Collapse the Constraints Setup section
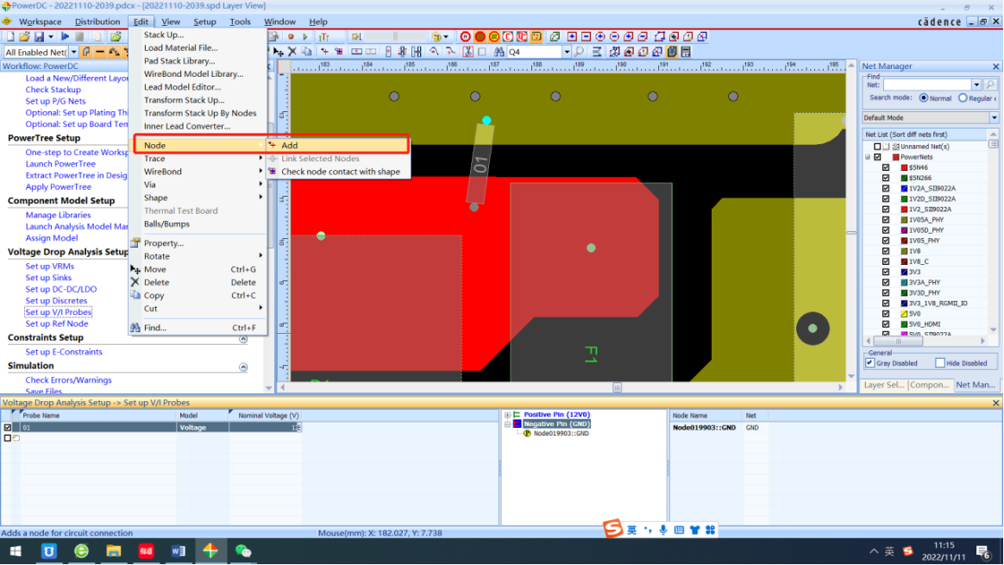The height and width of the screenshot is (565, 1004). coord(243,338)
